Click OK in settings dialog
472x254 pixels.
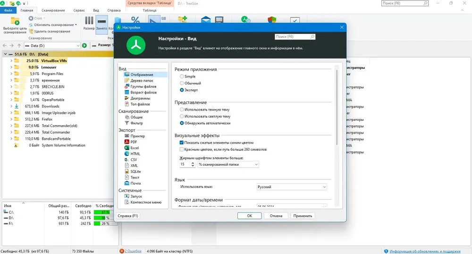(x=250, y=216)
